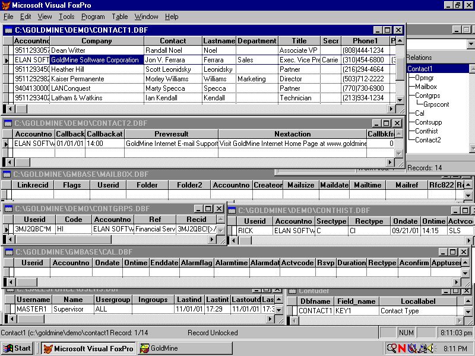The image size is (475, 356).
Task: Open the File menu
Action: coord(8,17)
